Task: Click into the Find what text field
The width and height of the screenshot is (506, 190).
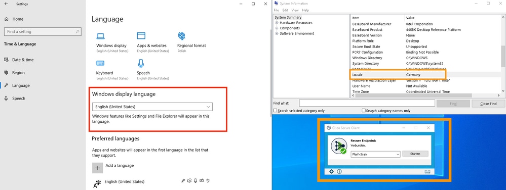Action: click(367, 104)
